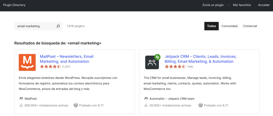Click Probado con 6.7.1 in MailPoet card
Viewport: 273px width, 116px height.
pyautogui.click(x=91, y=105)
